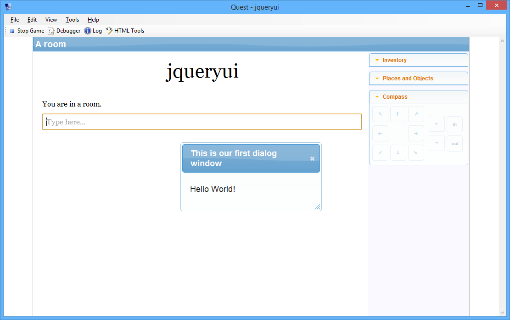Collapse the Inventory panel
Viewport: 510px width, 320px height.
click(394, 60)
